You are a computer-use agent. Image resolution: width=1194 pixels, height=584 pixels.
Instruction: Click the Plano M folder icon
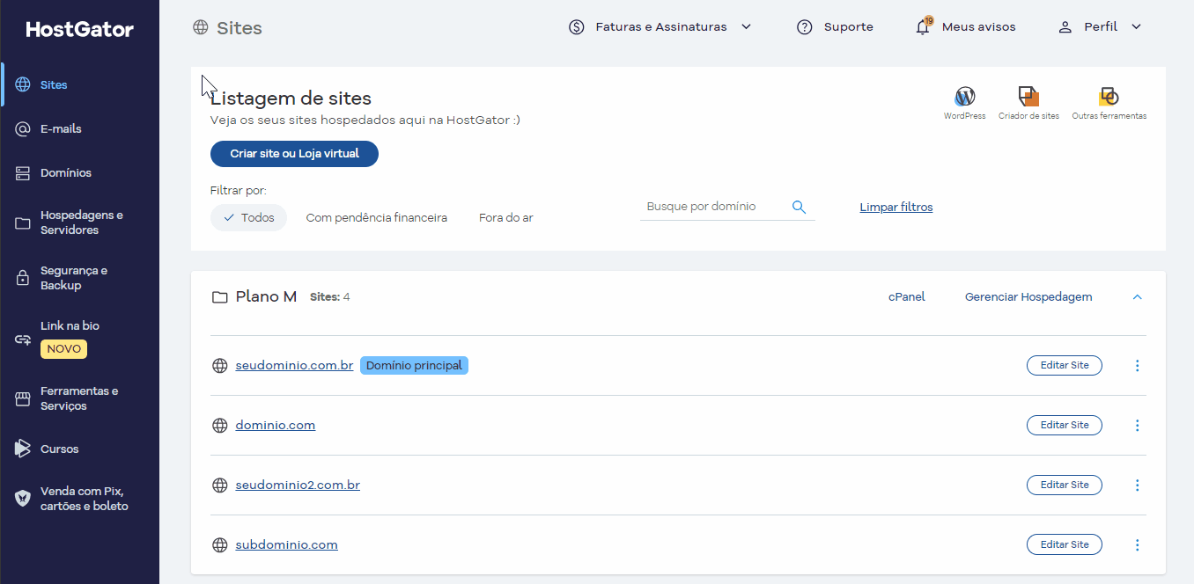tap(220, 297)
